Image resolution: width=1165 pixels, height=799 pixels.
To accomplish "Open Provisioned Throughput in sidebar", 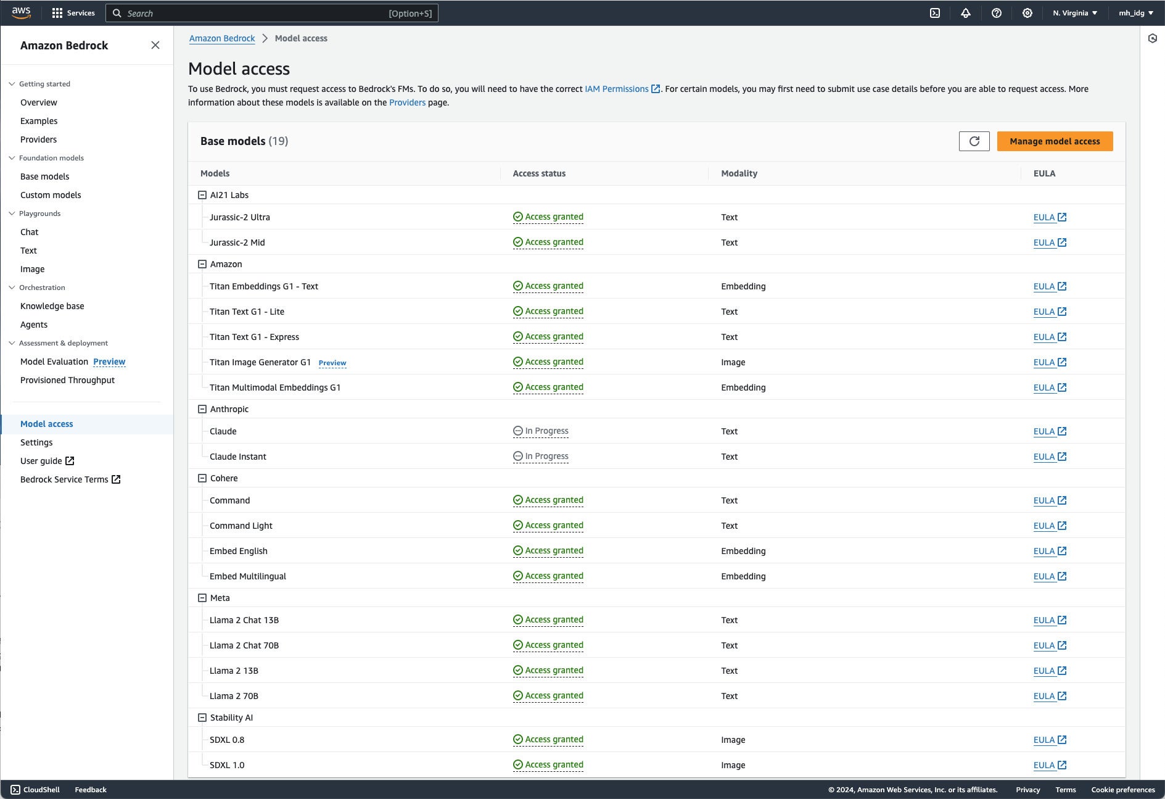I will (68, 380).
